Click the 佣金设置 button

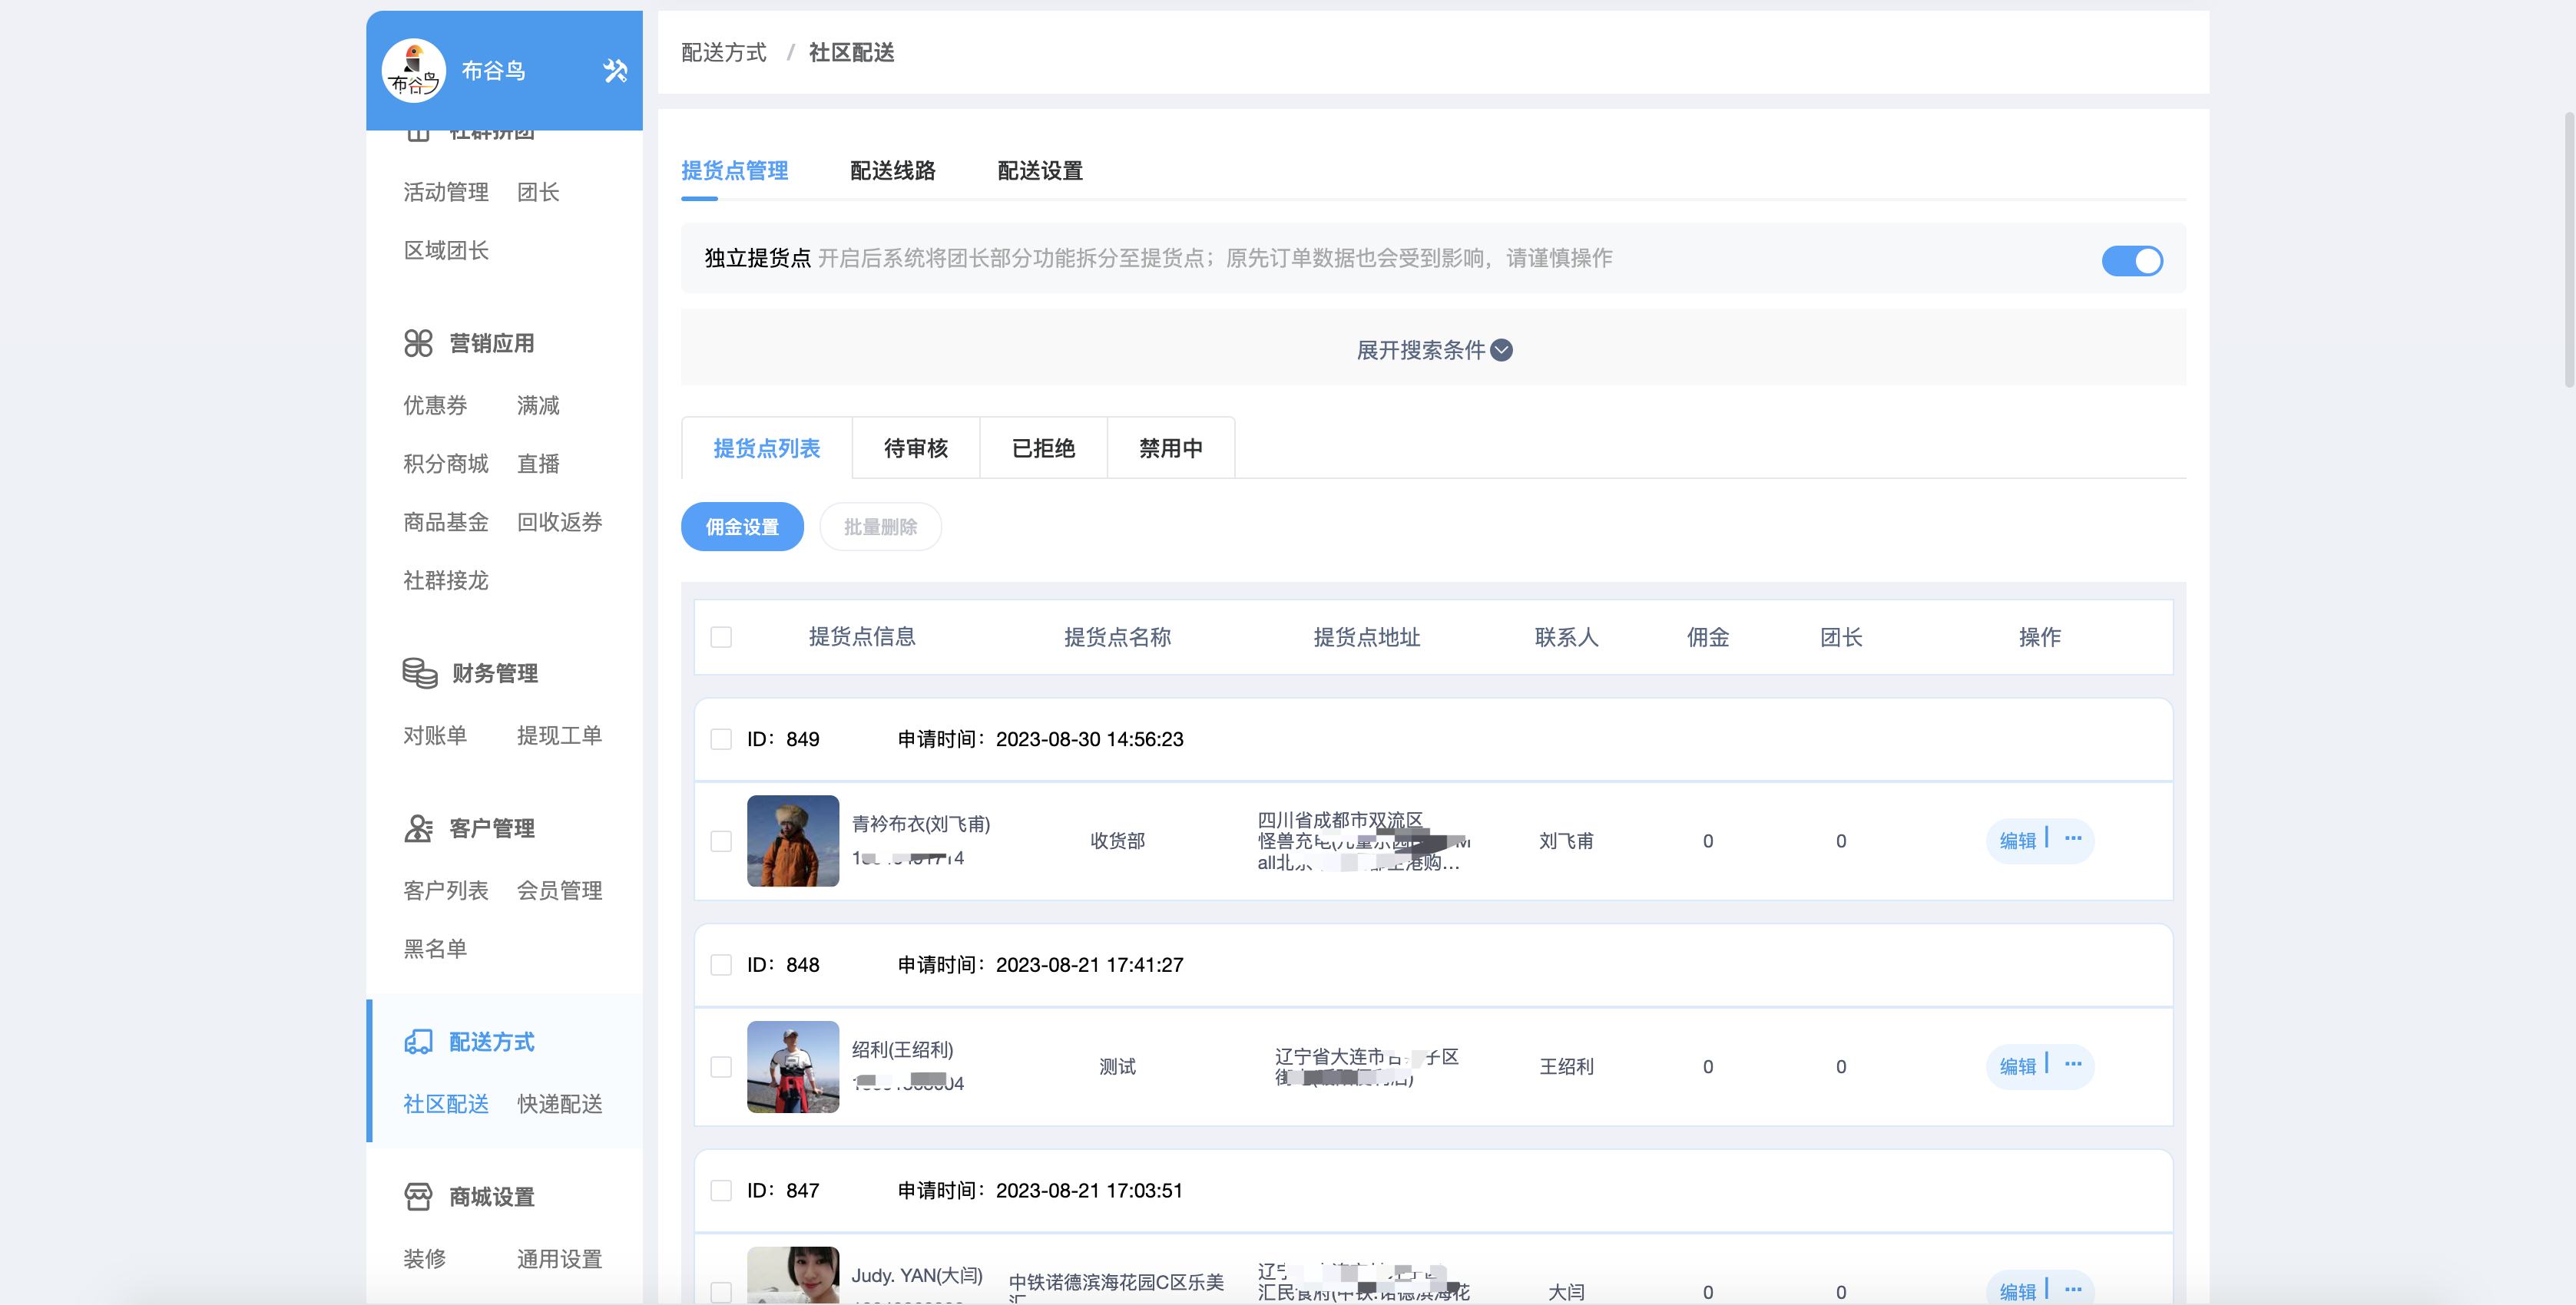pyautogui.click(x=742, y=527)
